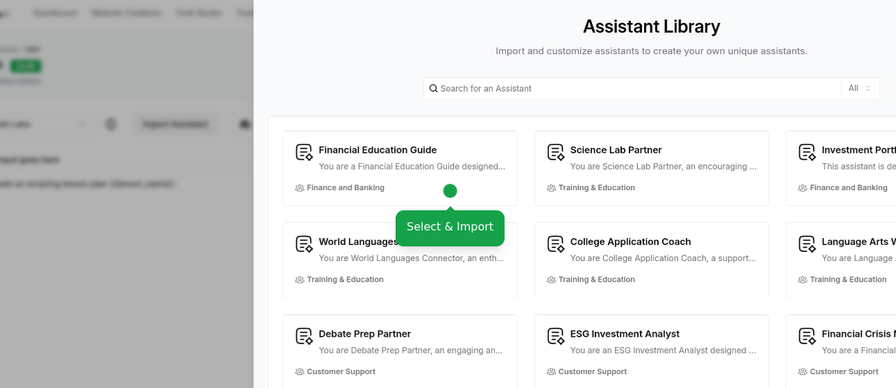Click people icon on World Languages card
Viewport: 896px width, 388px height.
300,280
